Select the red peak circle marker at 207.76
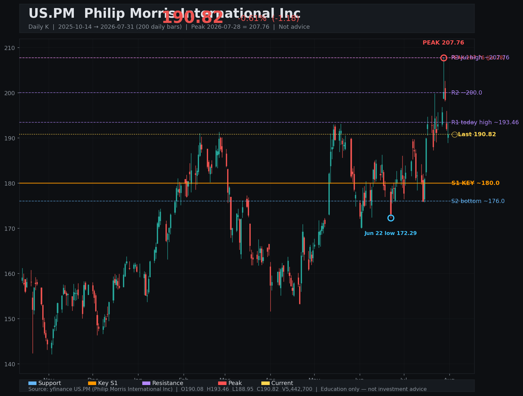523x396 pixels. point(444,58)
